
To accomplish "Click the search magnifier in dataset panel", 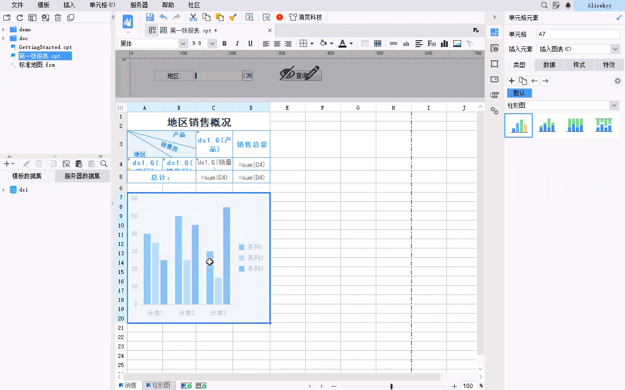I will coord(104,164).
